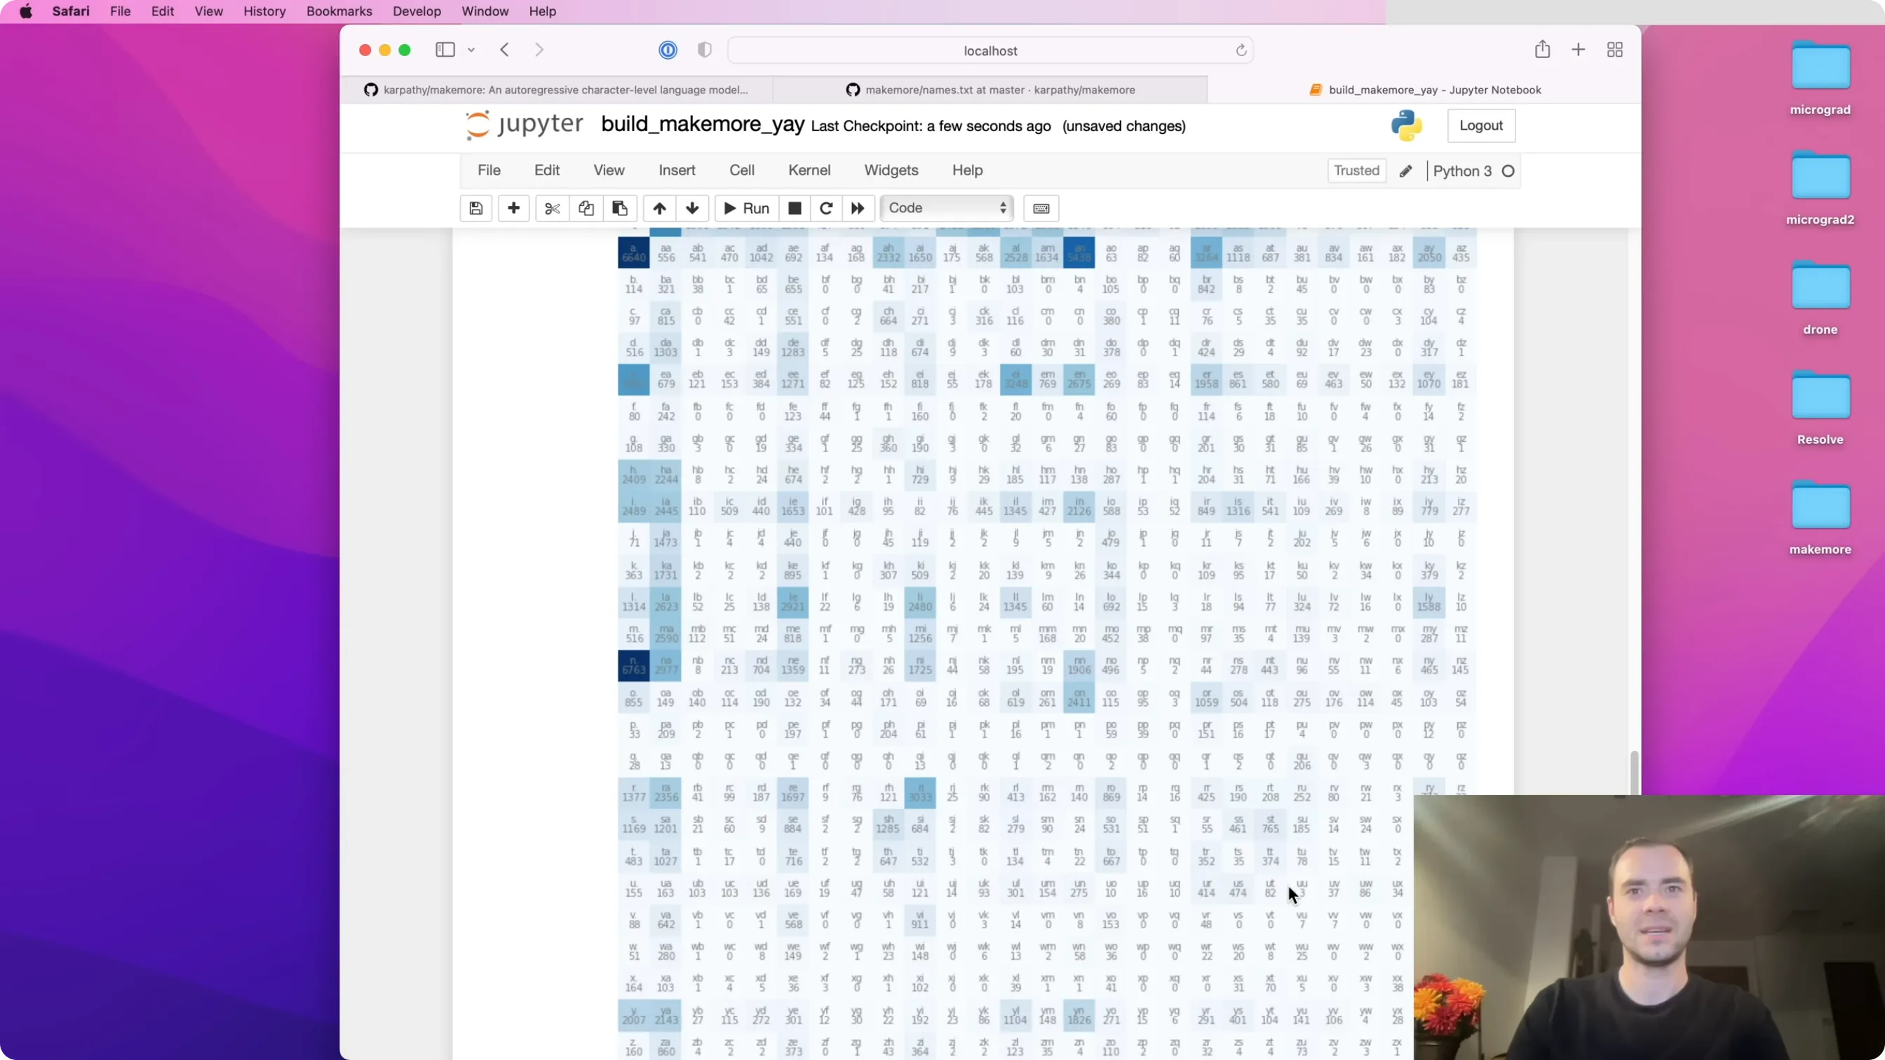Click the Trusted notebook button

pyautogui.click(x=1356, y=171)
